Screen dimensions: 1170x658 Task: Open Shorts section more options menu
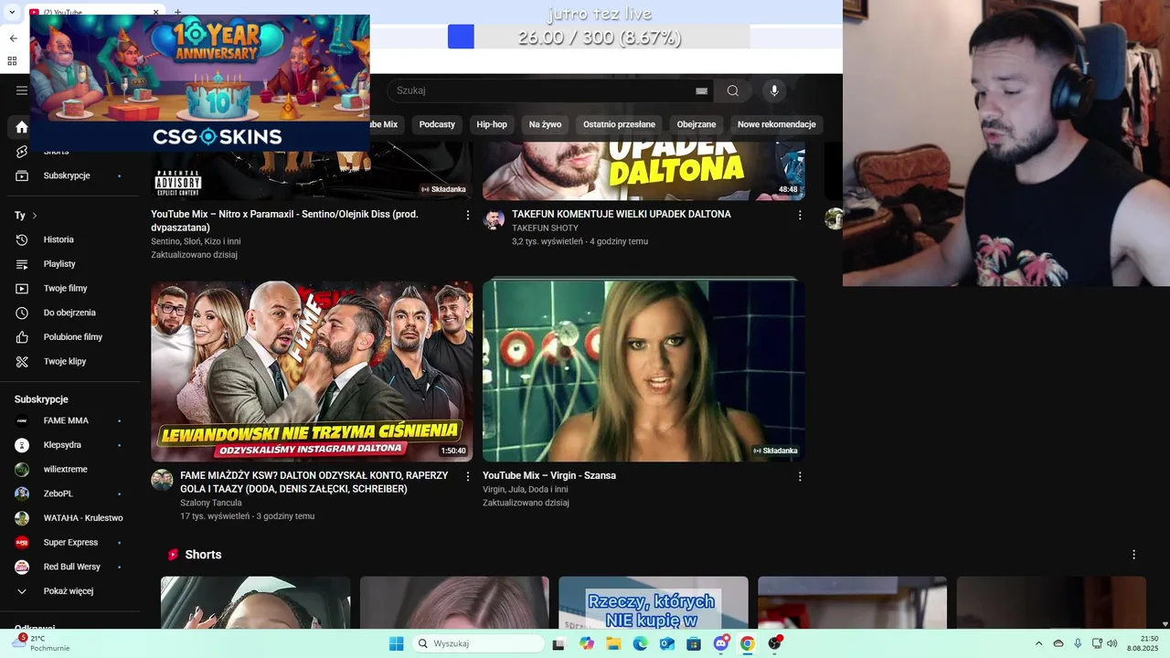click(1133, 555)
